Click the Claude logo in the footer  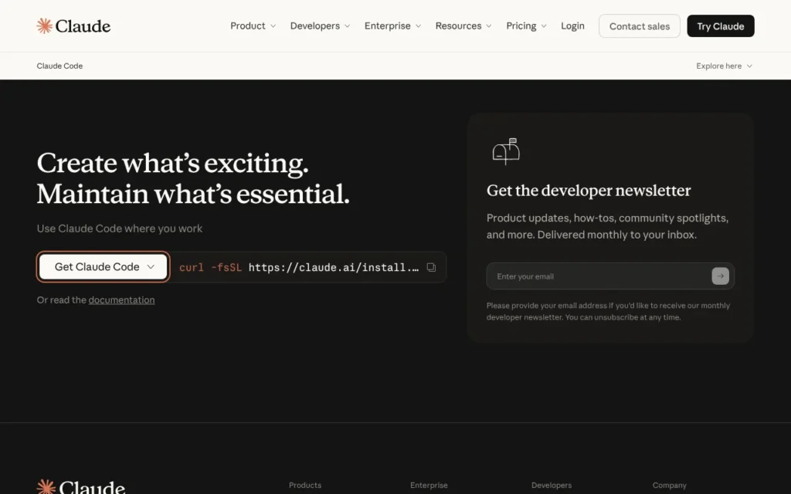tap(80, 487)
